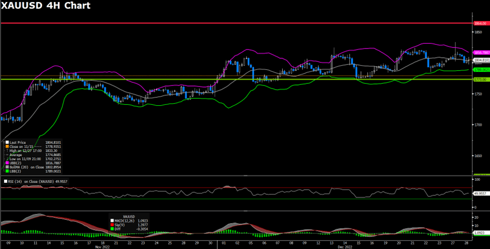Click the red Sig(9) legend square
This screenshot has height=249, width=490.
[111, 225]
